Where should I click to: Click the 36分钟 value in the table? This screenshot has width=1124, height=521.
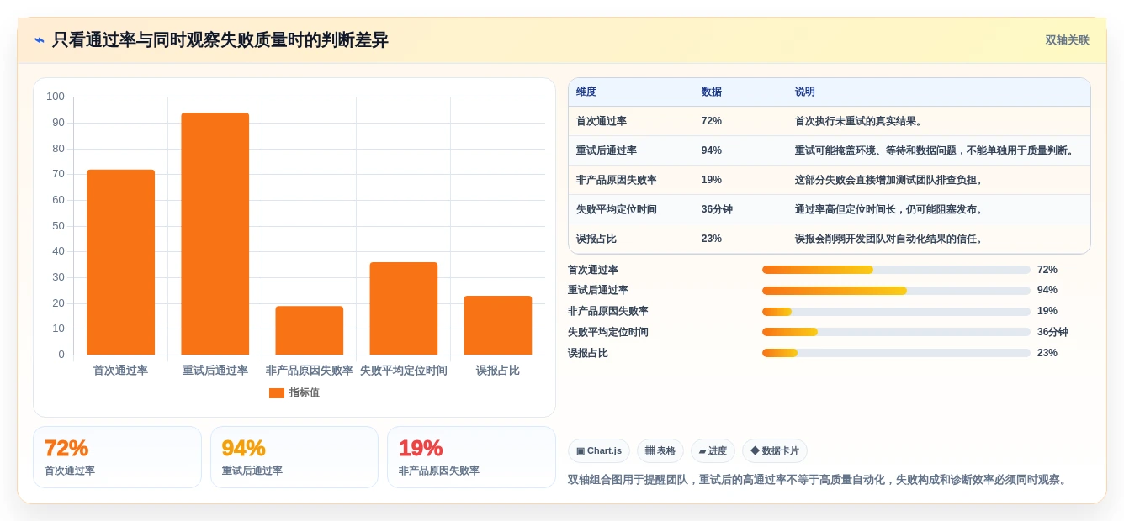point(717,209)
